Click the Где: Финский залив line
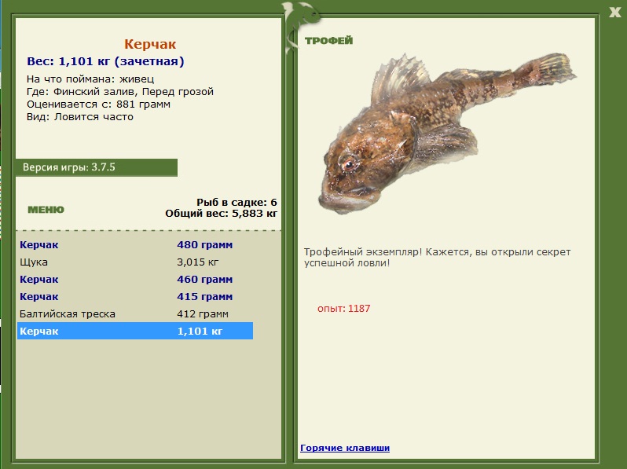Image resolution: width=627 pixels, height=469 pixels. click(x=120, y=92)
